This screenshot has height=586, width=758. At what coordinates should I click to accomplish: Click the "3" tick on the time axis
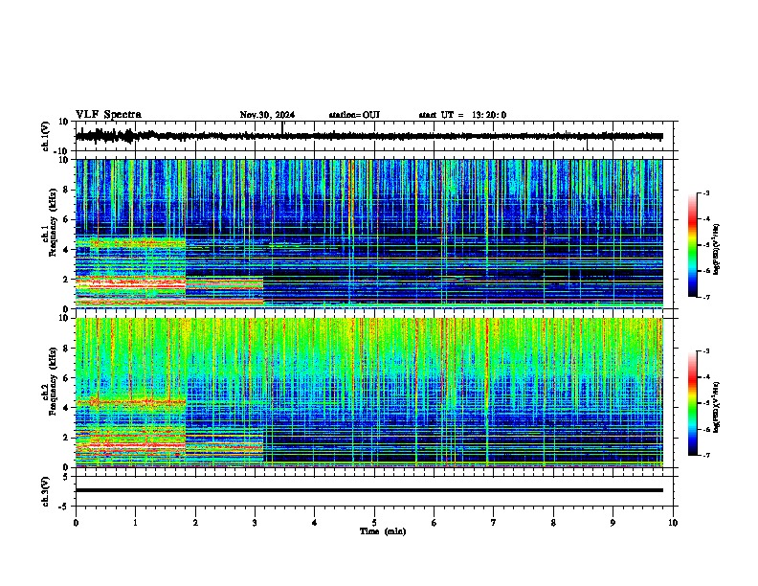pyautogui.click(x=255, y=523)
